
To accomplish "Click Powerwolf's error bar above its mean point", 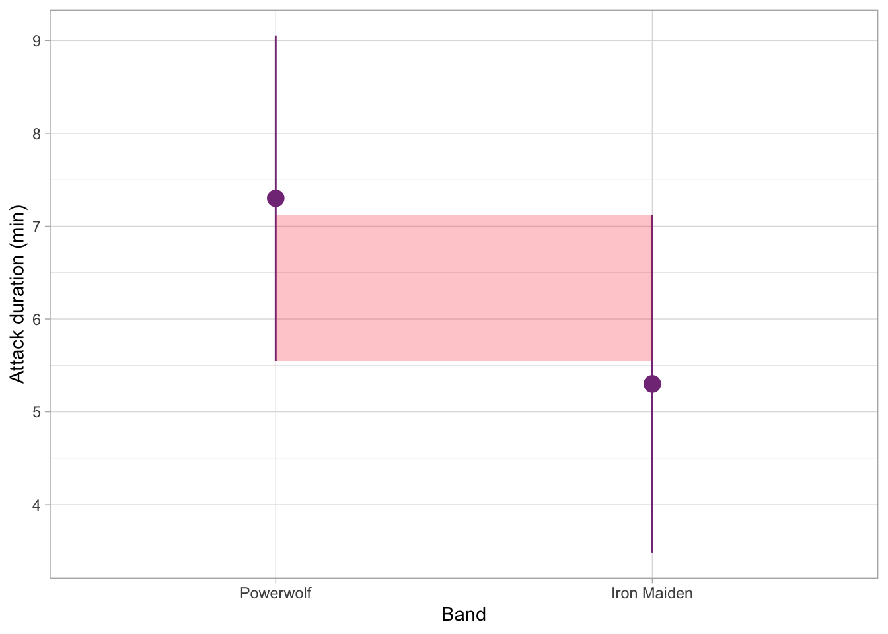I will pos(276,112).
